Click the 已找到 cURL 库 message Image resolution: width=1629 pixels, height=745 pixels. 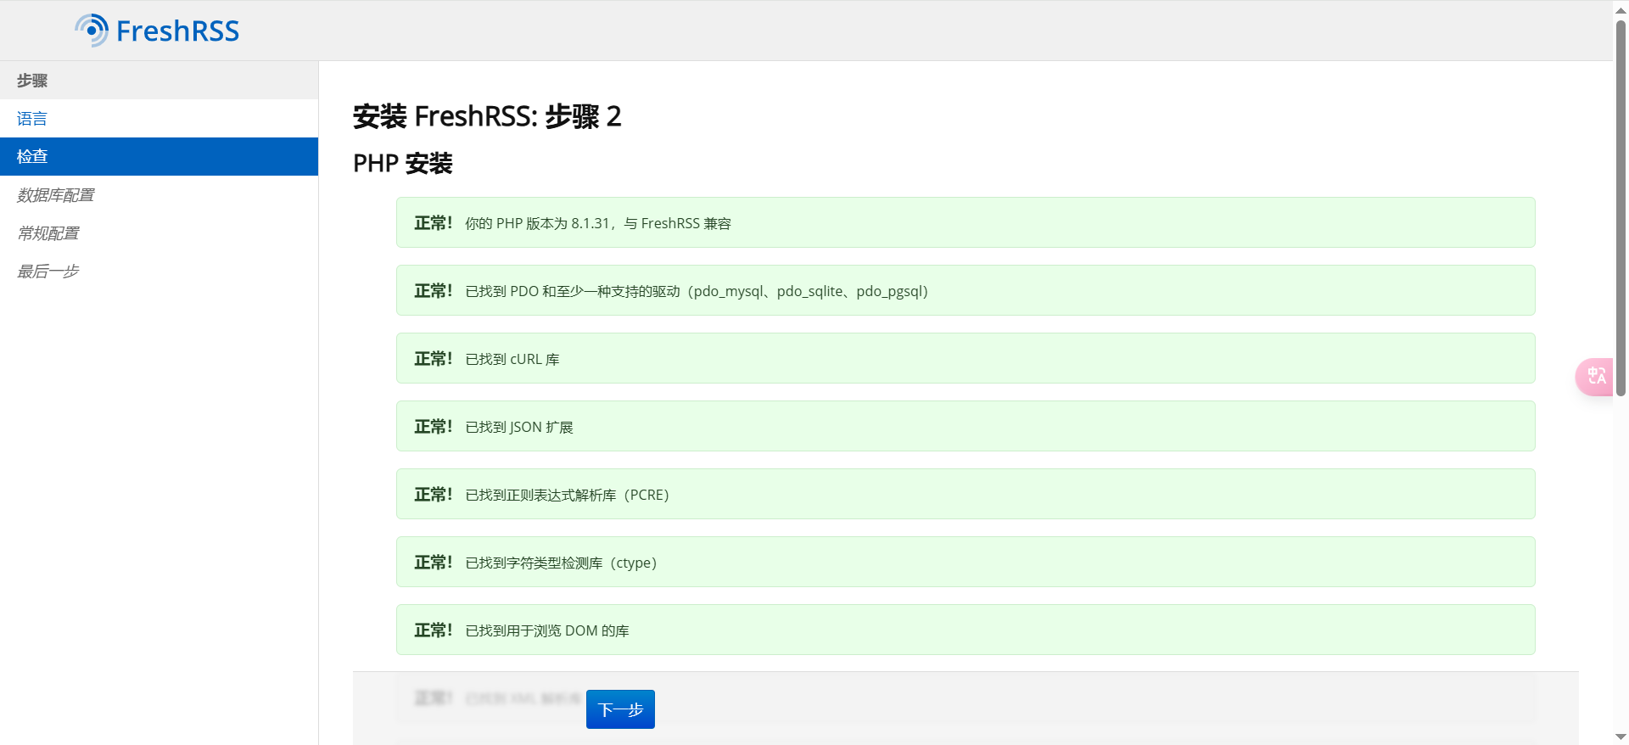(966, 358)
